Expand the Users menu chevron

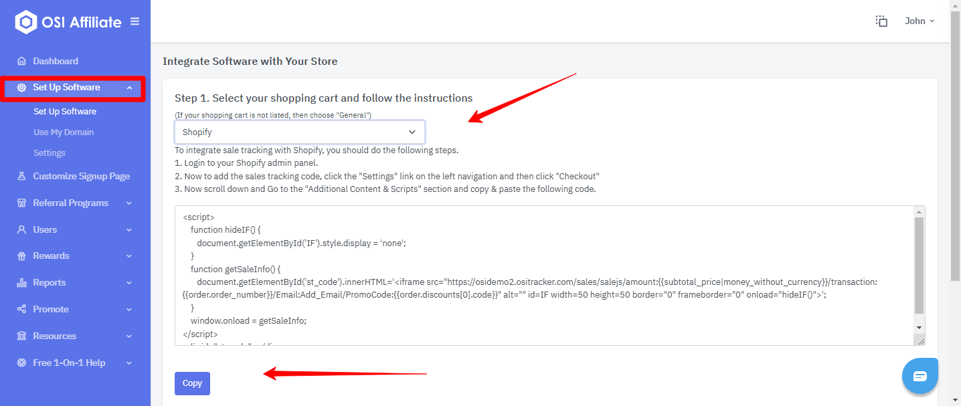pyautogui.click(x=129, y=229)
